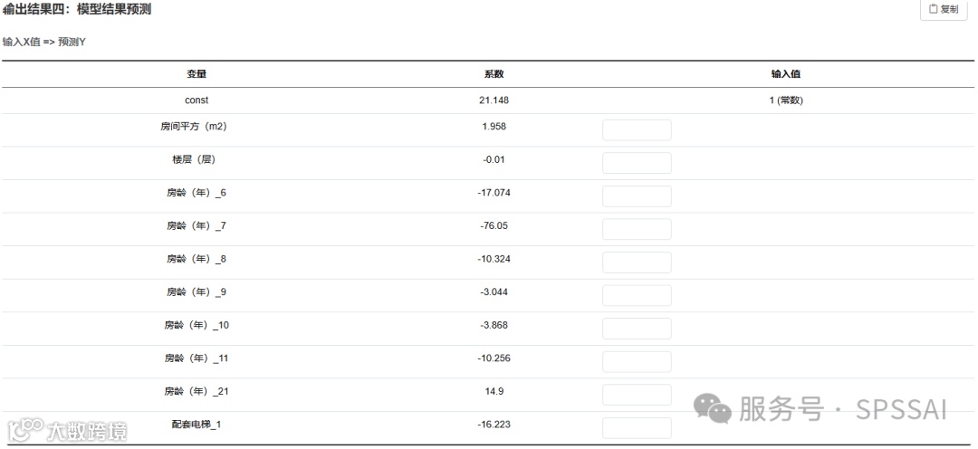Click the const coefficient value 21.148
The width and height of the screenshot is (978, 449).
coord(494,100)
